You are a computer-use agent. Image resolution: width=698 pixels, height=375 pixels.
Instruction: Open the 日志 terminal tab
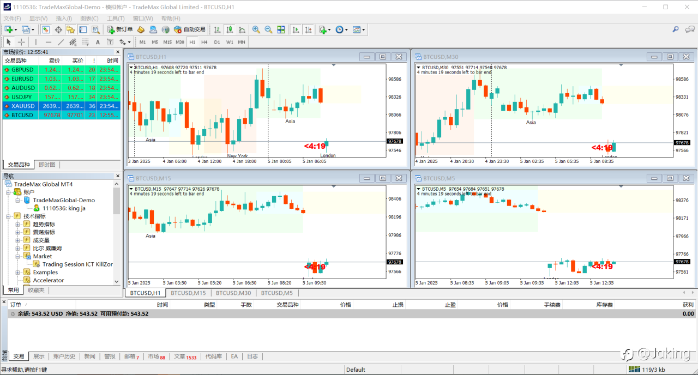click(x=252, y=356)
